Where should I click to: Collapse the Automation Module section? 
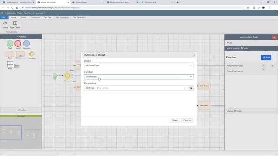251,48
